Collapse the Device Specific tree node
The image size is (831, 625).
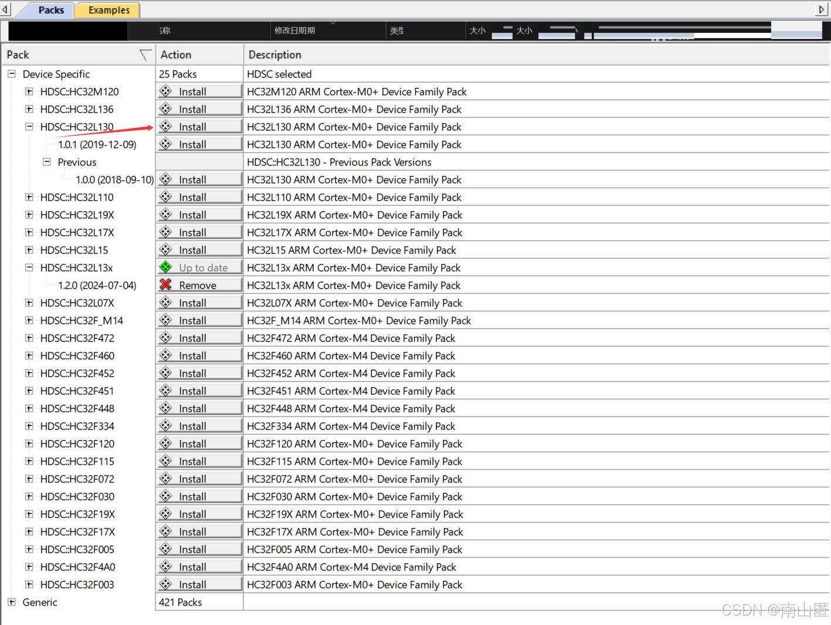pyautogui.click(x=11, y=74)
